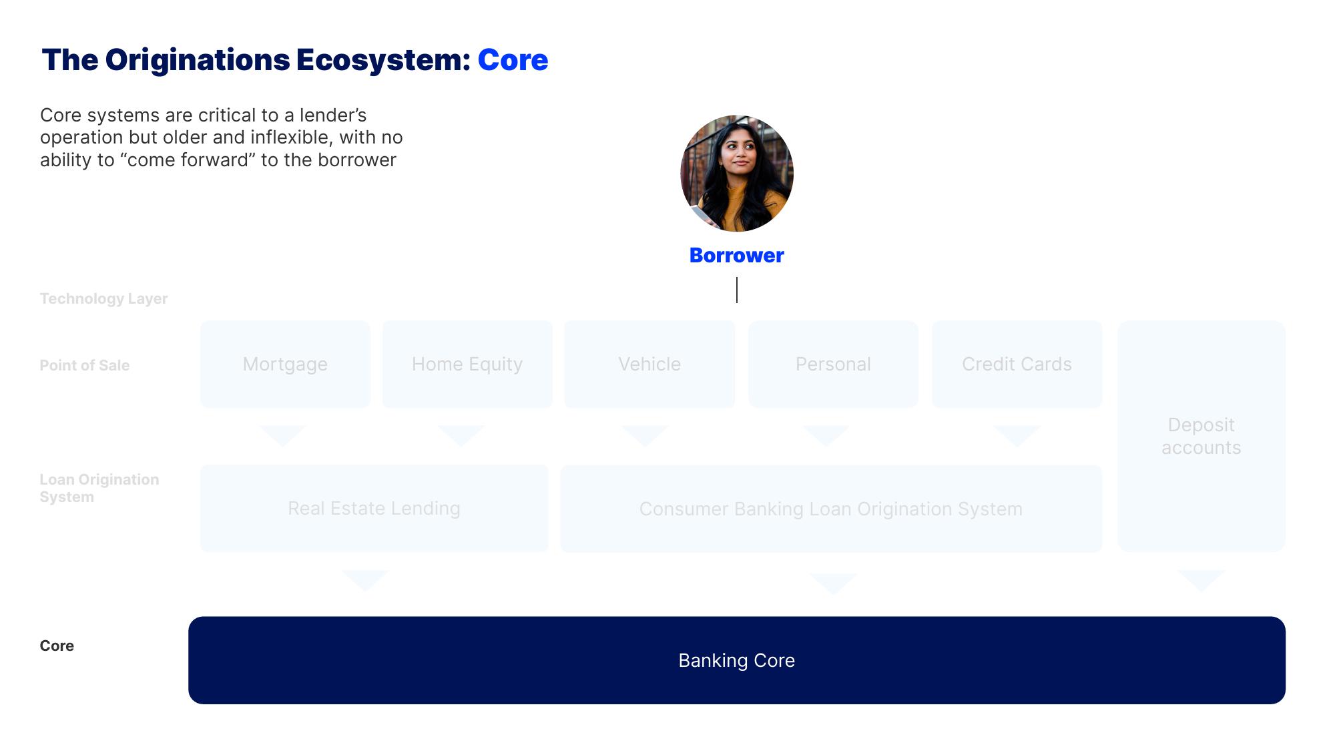Select the Personal loan product icon
The height and width of the screenshot is (751, 1335).
pos(832,364)
